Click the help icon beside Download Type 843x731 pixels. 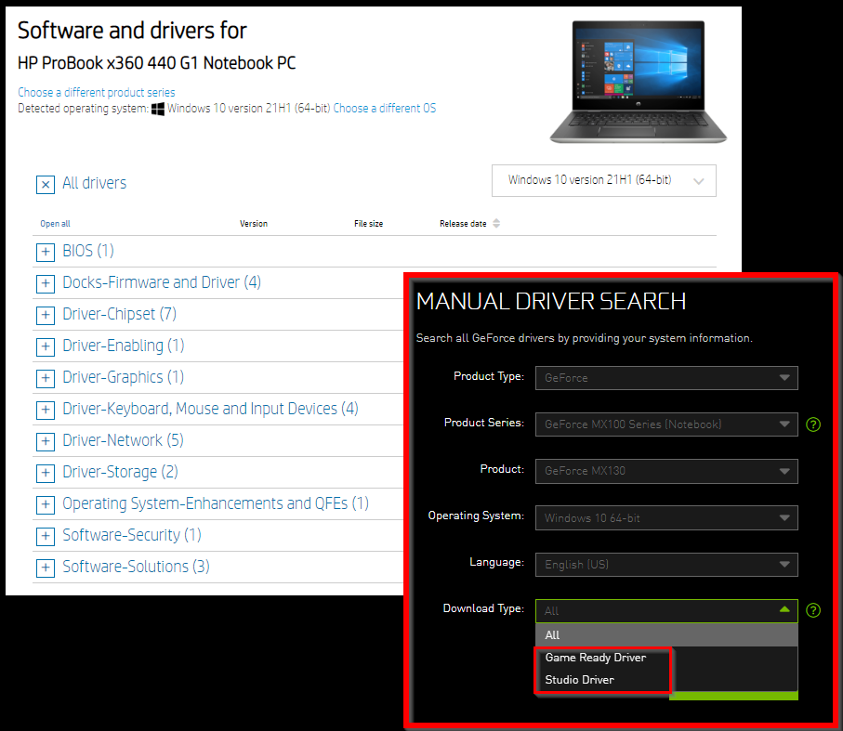pos(813,609)
